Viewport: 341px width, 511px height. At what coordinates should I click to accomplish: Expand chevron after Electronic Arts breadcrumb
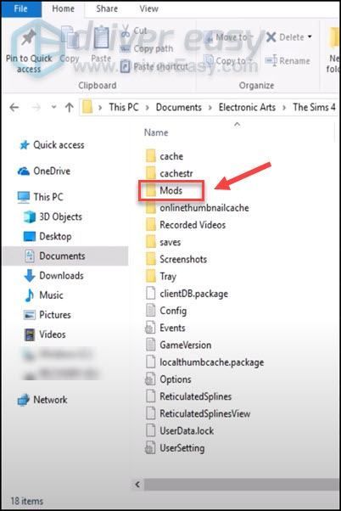click(284, 107)
